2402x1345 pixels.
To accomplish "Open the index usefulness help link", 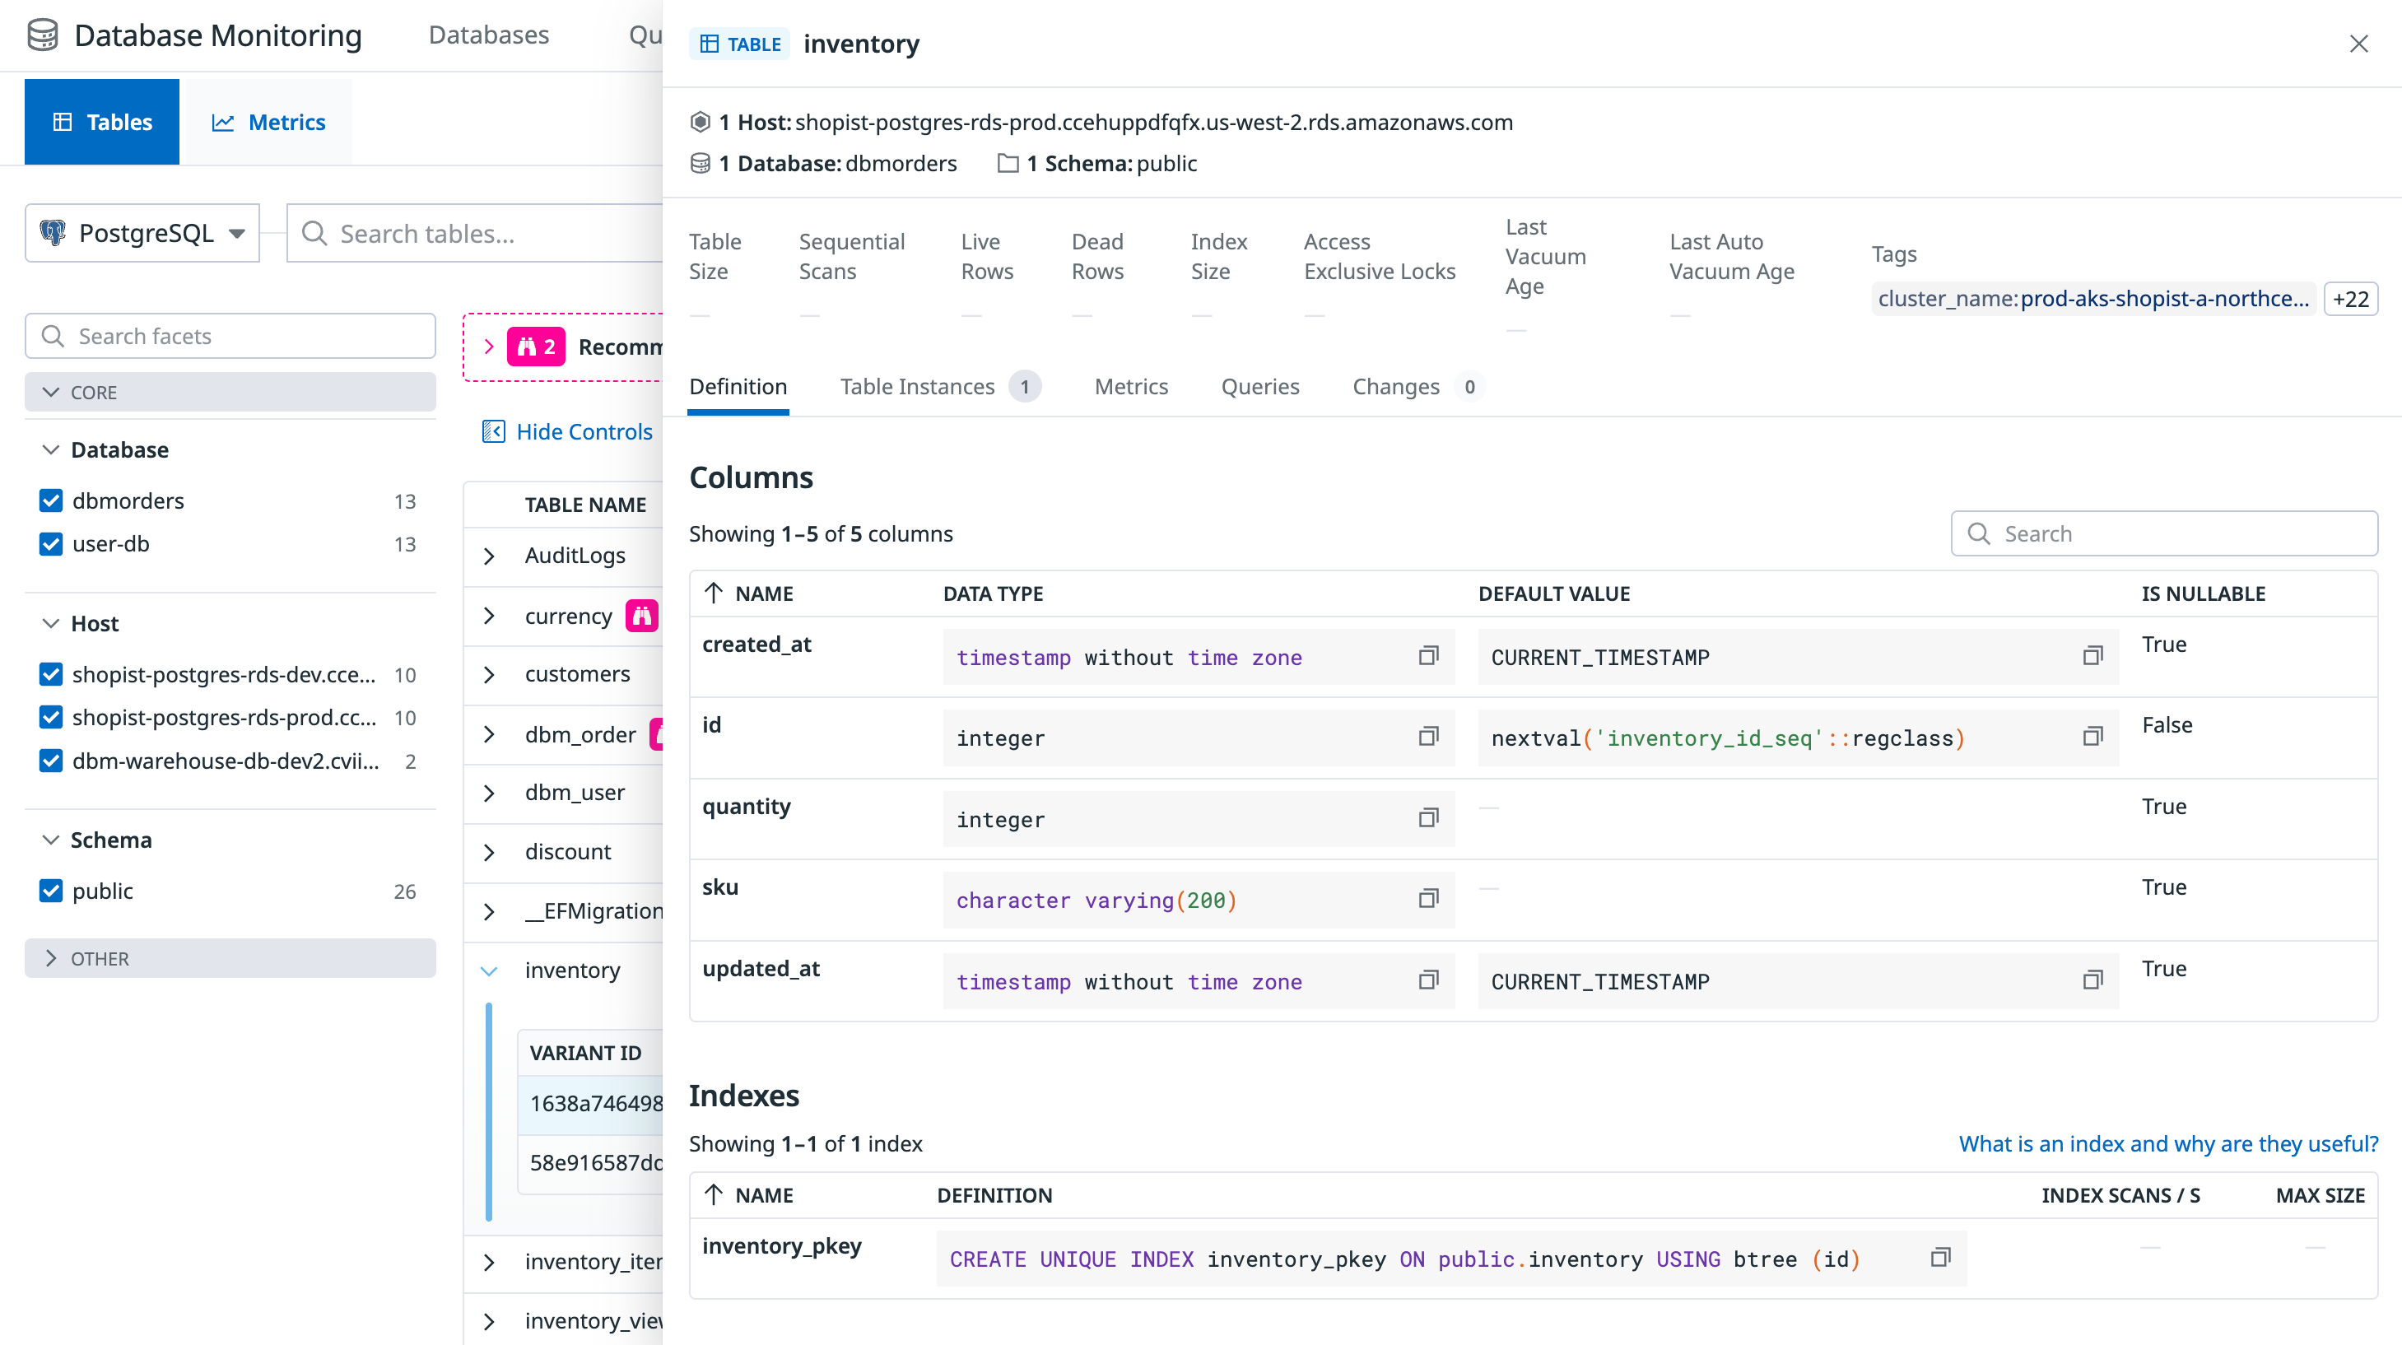I will tap(2168, 1143).
